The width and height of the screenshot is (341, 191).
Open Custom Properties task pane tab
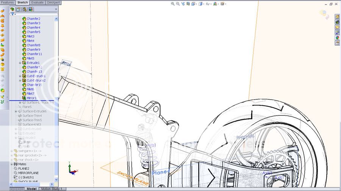click(x=337, y=43)
